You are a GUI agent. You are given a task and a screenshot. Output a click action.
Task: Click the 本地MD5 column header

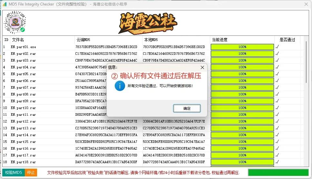176,40
